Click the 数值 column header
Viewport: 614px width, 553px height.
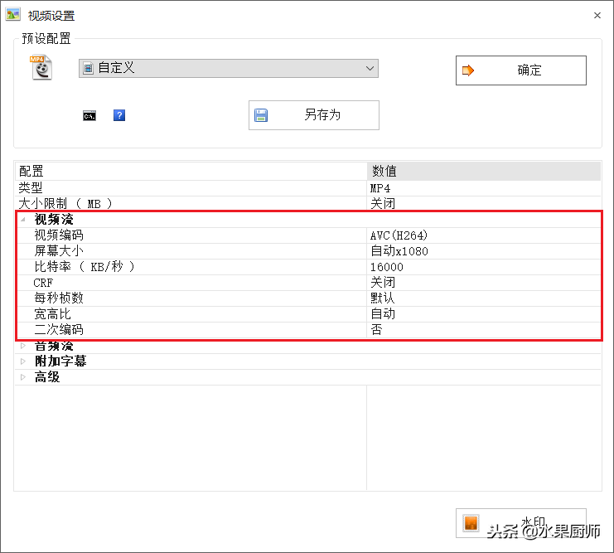(x=484, y=172)
